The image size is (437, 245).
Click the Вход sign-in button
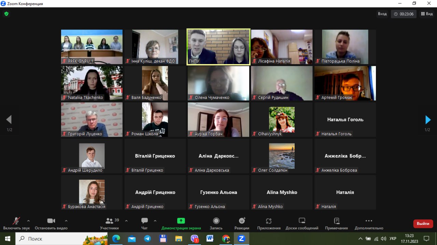click(382, 14)
